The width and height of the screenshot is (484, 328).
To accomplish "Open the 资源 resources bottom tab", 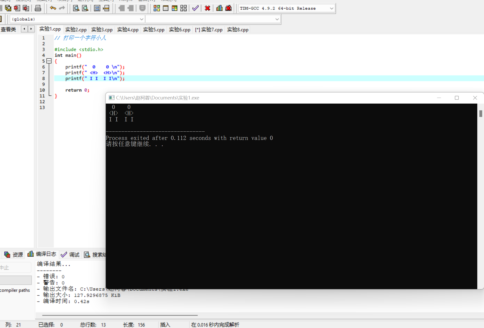I will 14,255.
